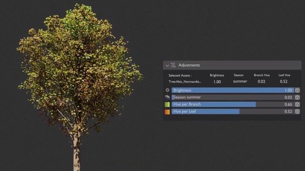
Task: Click the orange swatch icon beside Hue per Leaf
Action: 167,112
